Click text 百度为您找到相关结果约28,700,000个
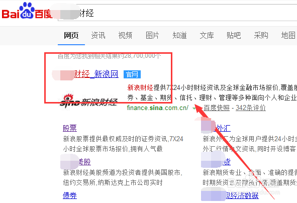 tap(109, 56)
